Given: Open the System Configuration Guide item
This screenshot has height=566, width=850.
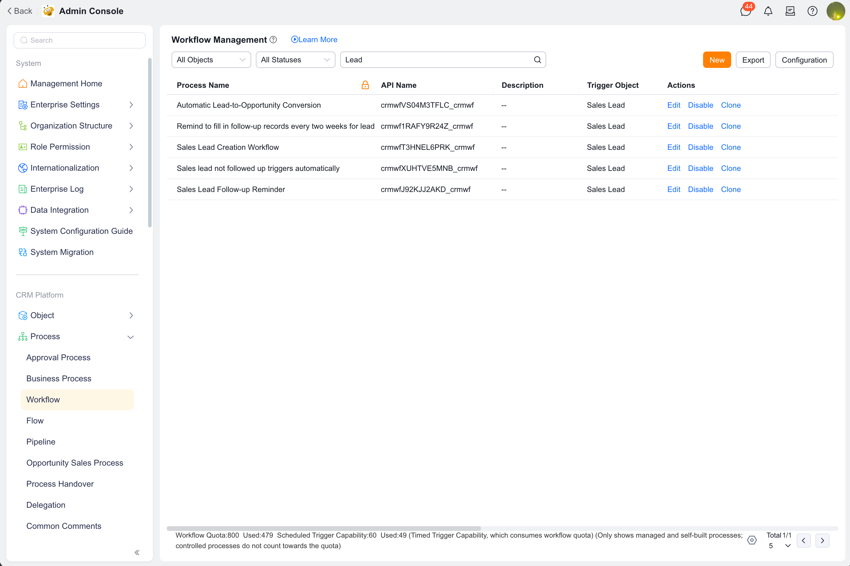Looking at the screenshot, I should tap(76, 231).
